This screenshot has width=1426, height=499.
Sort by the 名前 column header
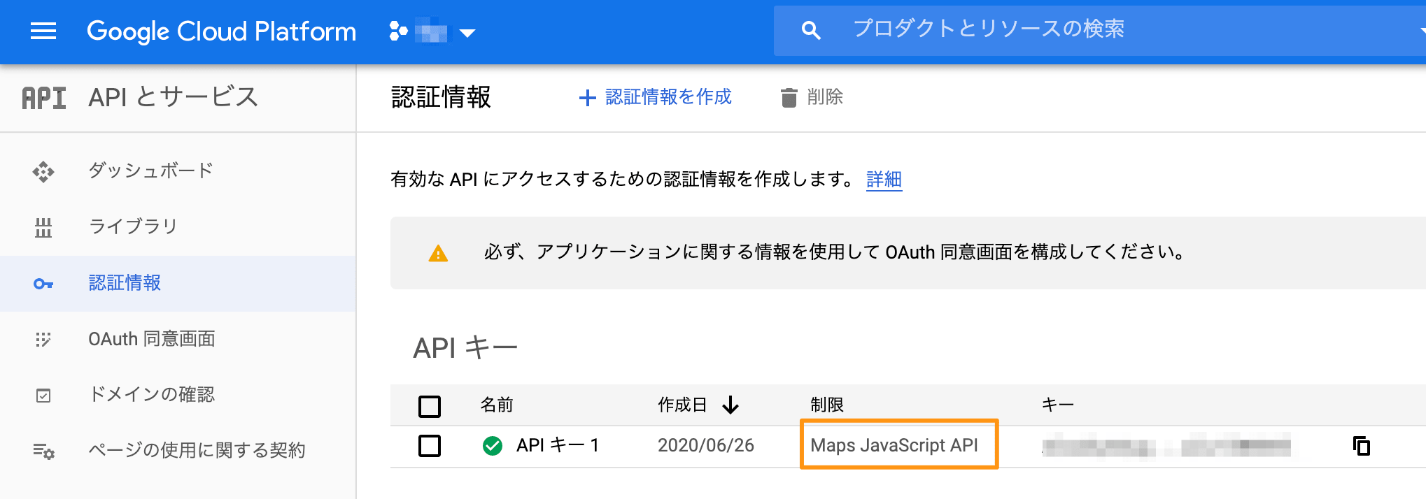(497, 405)
